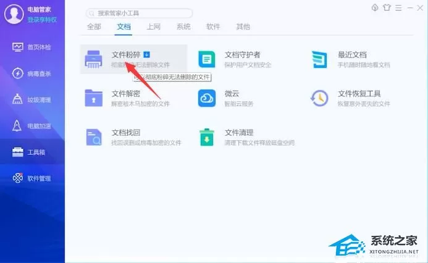The image size is (428, 263).
Task: Open 电脑加速 in the sidebar
Action: click(x=32, y=126)
